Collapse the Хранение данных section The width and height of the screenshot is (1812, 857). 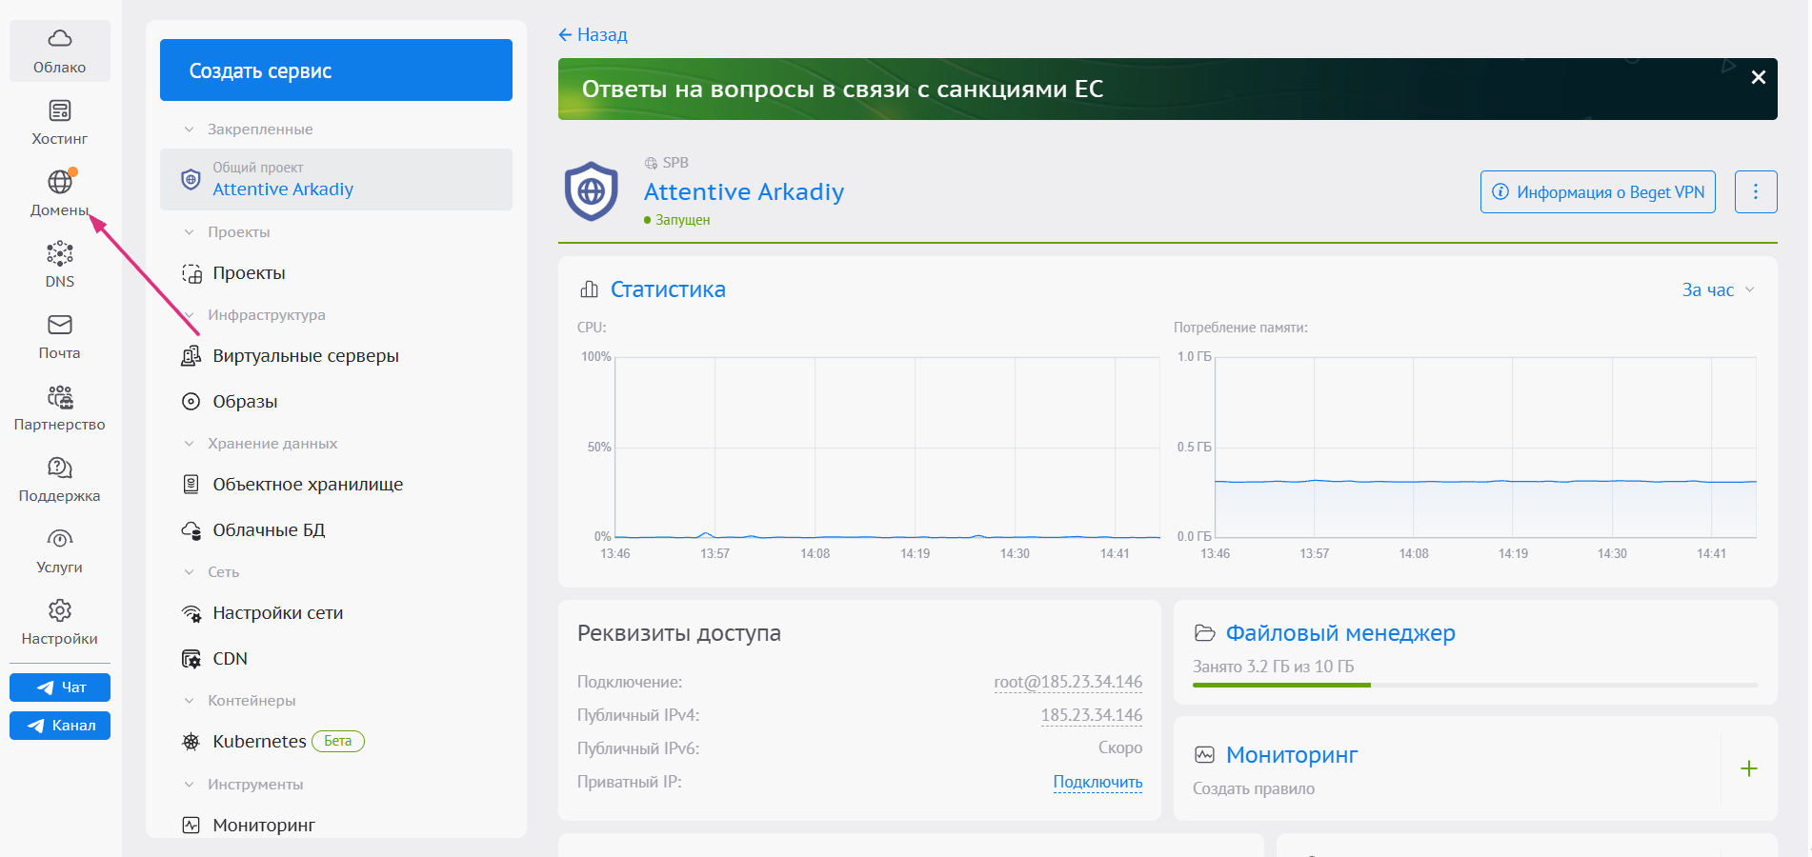pyautogui.click(x=189, y=444)
